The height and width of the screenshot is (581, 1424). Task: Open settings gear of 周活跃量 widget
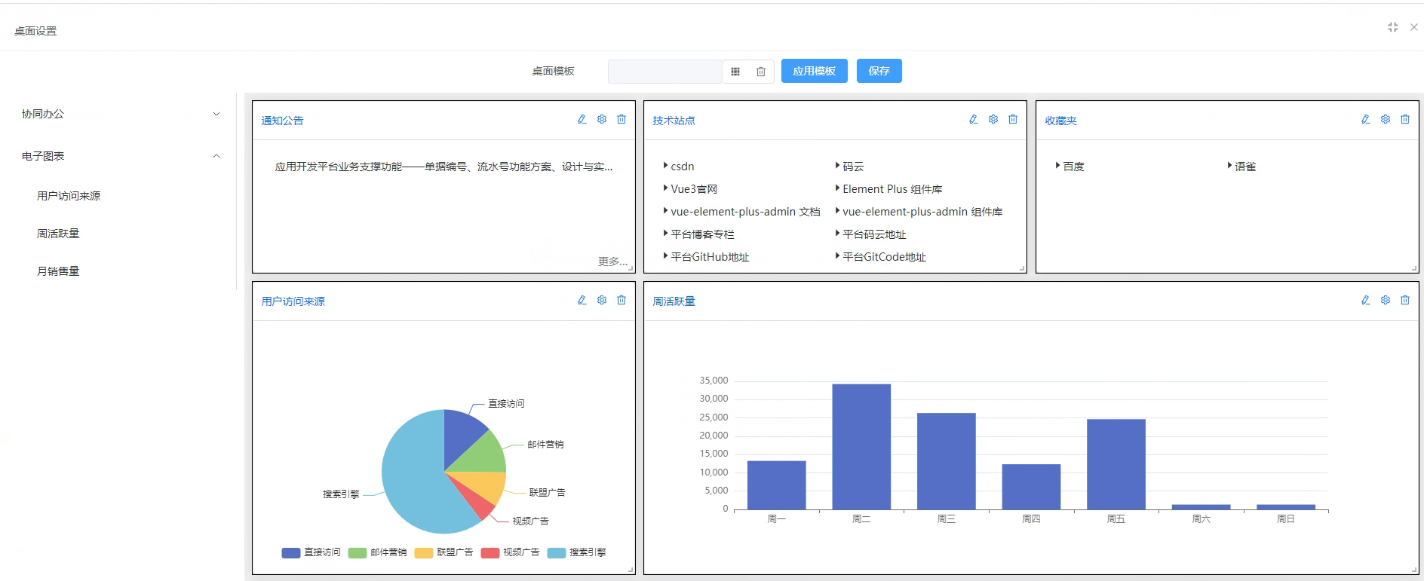tap(1386, 300)
